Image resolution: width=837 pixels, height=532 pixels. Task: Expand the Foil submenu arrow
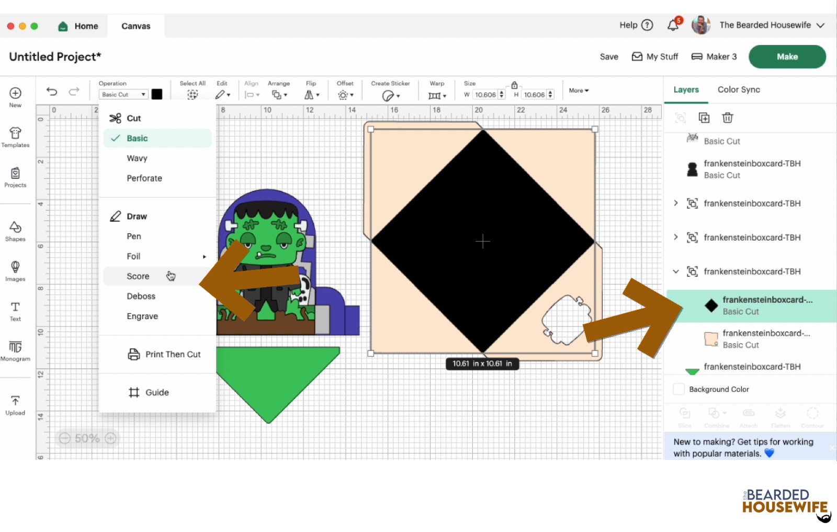tap(205, 256)
